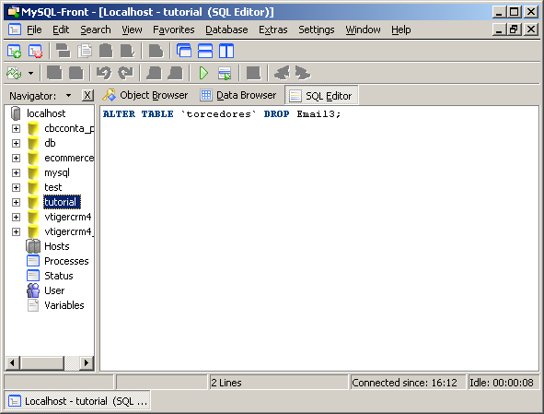Viewport: 544px width, 414px height.
Task: Switch to the Data Browser tab
Action: (238, 95)
